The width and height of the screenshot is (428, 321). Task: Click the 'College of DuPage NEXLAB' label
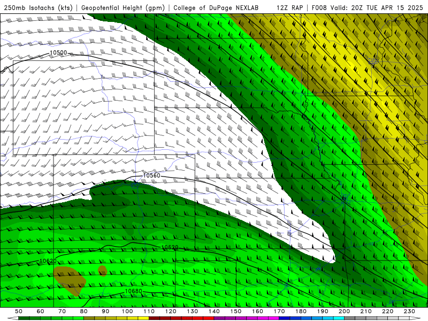click(216, 7)
